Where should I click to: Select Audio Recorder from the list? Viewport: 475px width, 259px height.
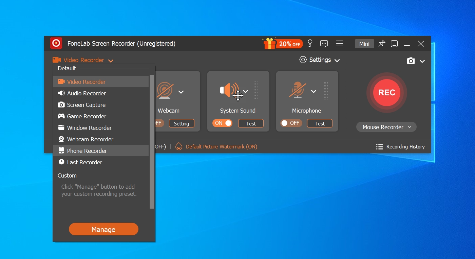click(101, 93)
